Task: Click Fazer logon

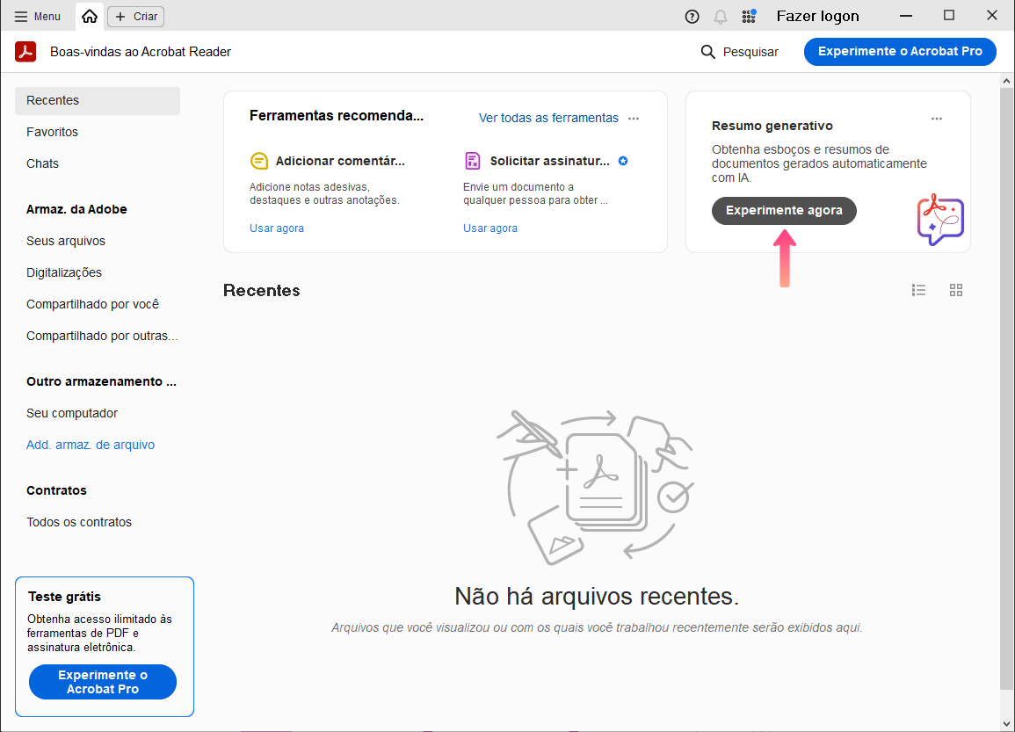Action: (x=817, y=16)
